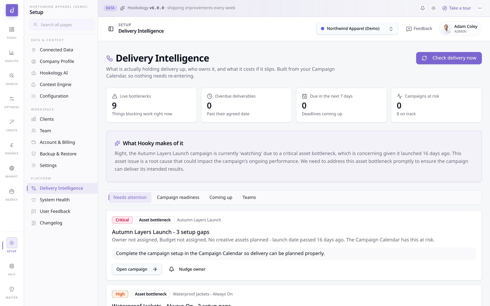This screenshot has height=306, width=490.
Task: Open Adam Coley admin profile menu
Action: click(x=460, y=29)
